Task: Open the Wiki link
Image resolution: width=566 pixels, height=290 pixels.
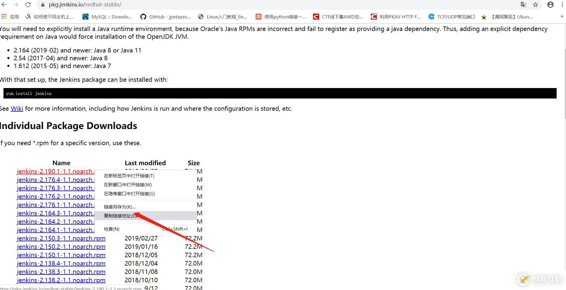Action: point(17,109)
